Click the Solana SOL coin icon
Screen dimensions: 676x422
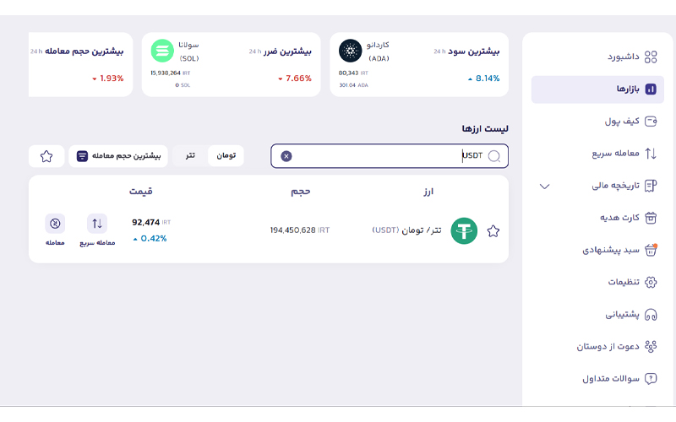[x=161, y=51]
